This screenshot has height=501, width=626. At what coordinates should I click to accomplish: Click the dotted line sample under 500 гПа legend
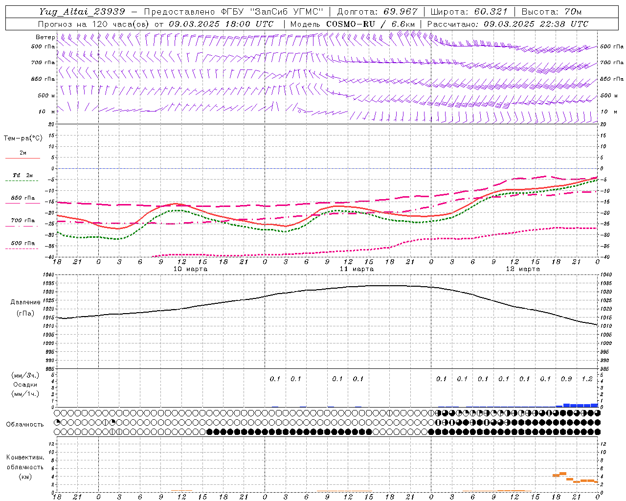coord(22,249)
